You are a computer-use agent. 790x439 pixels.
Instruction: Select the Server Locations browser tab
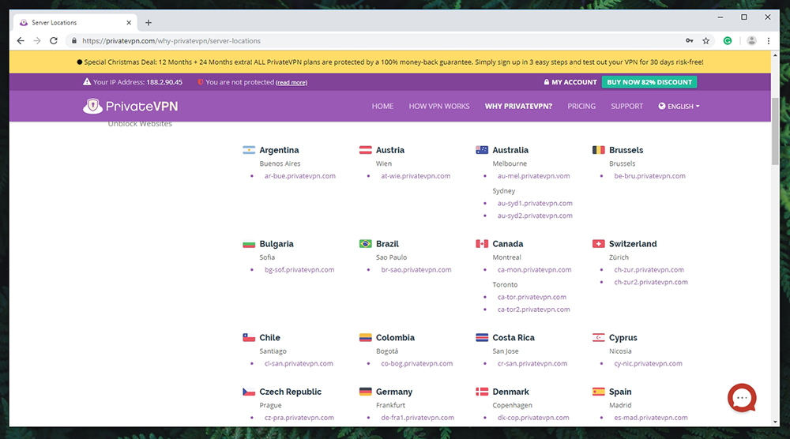pos(76,23)
